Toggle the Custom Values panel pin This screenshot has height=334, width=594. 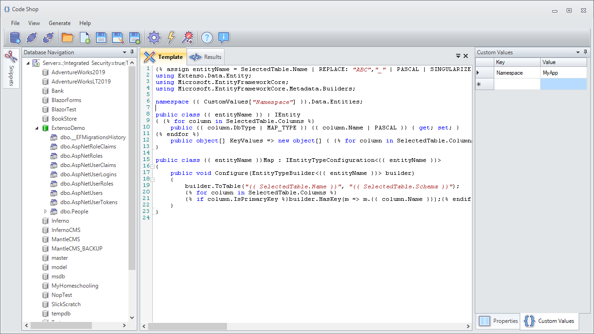pos(585,52)
